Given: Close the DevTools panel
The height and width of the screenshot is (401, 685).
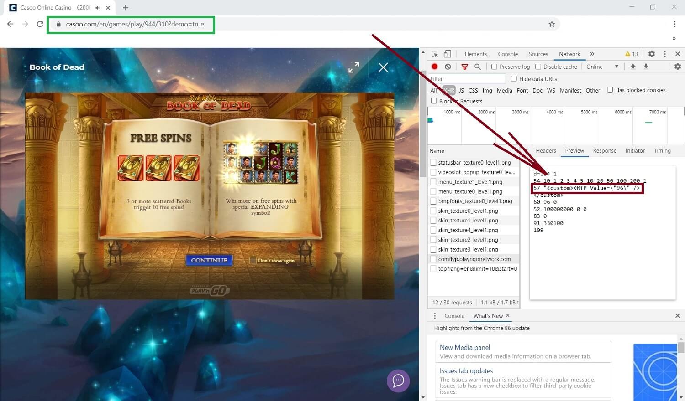Looking at the screenshot, I should point(678,54).
